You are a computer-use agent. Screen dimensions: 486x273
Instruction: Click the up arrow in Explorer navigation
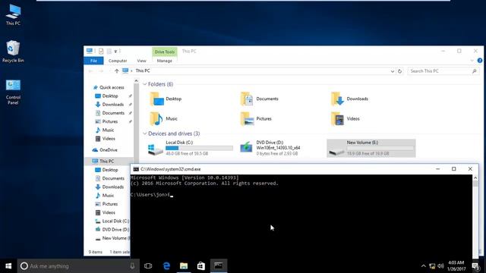116,71
